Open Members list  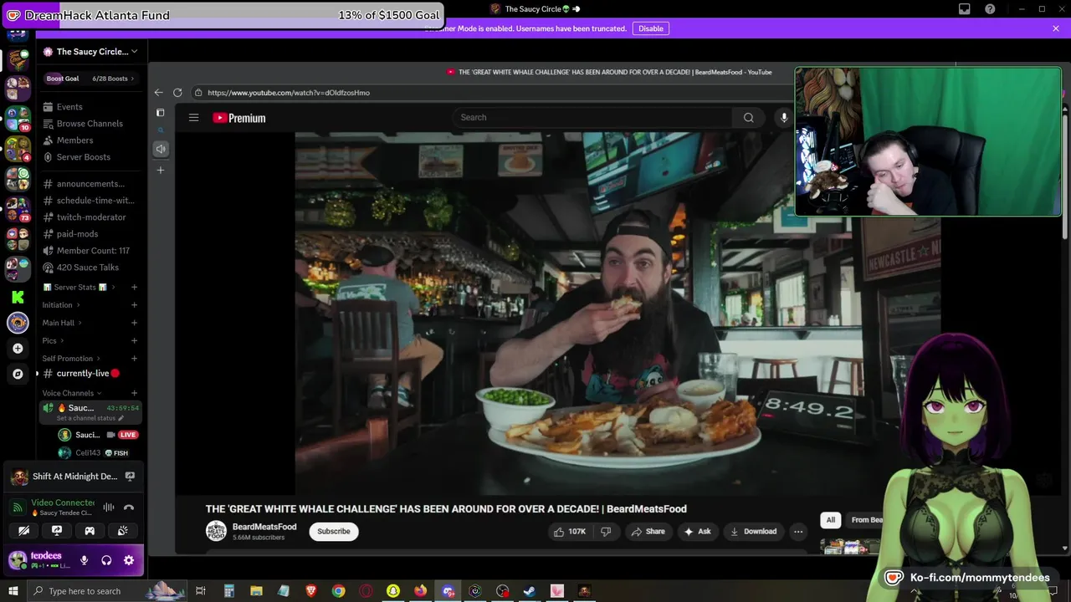pos(74,140)
